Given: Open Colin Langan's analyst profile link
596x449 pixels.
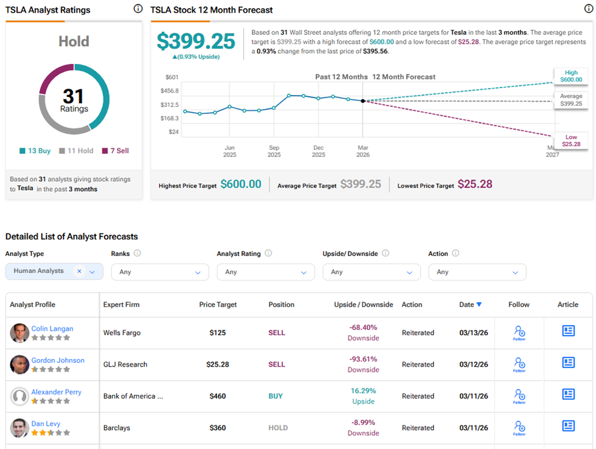Looking at the screenshot, I should pyautogui.click(x=52, y=329).
